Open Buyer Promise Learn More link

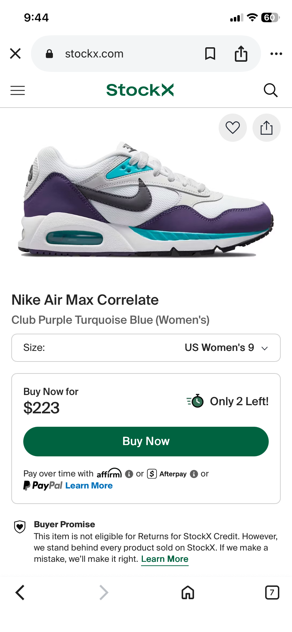click(165, 559)
